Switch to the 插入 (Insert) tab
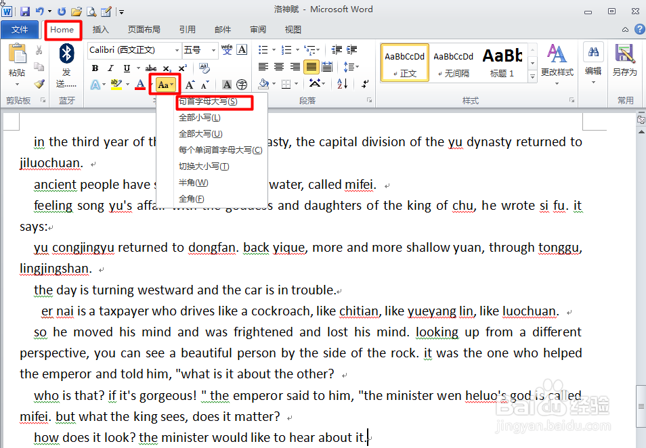This screenshot has width=646, height=448. tap(100, 30)
